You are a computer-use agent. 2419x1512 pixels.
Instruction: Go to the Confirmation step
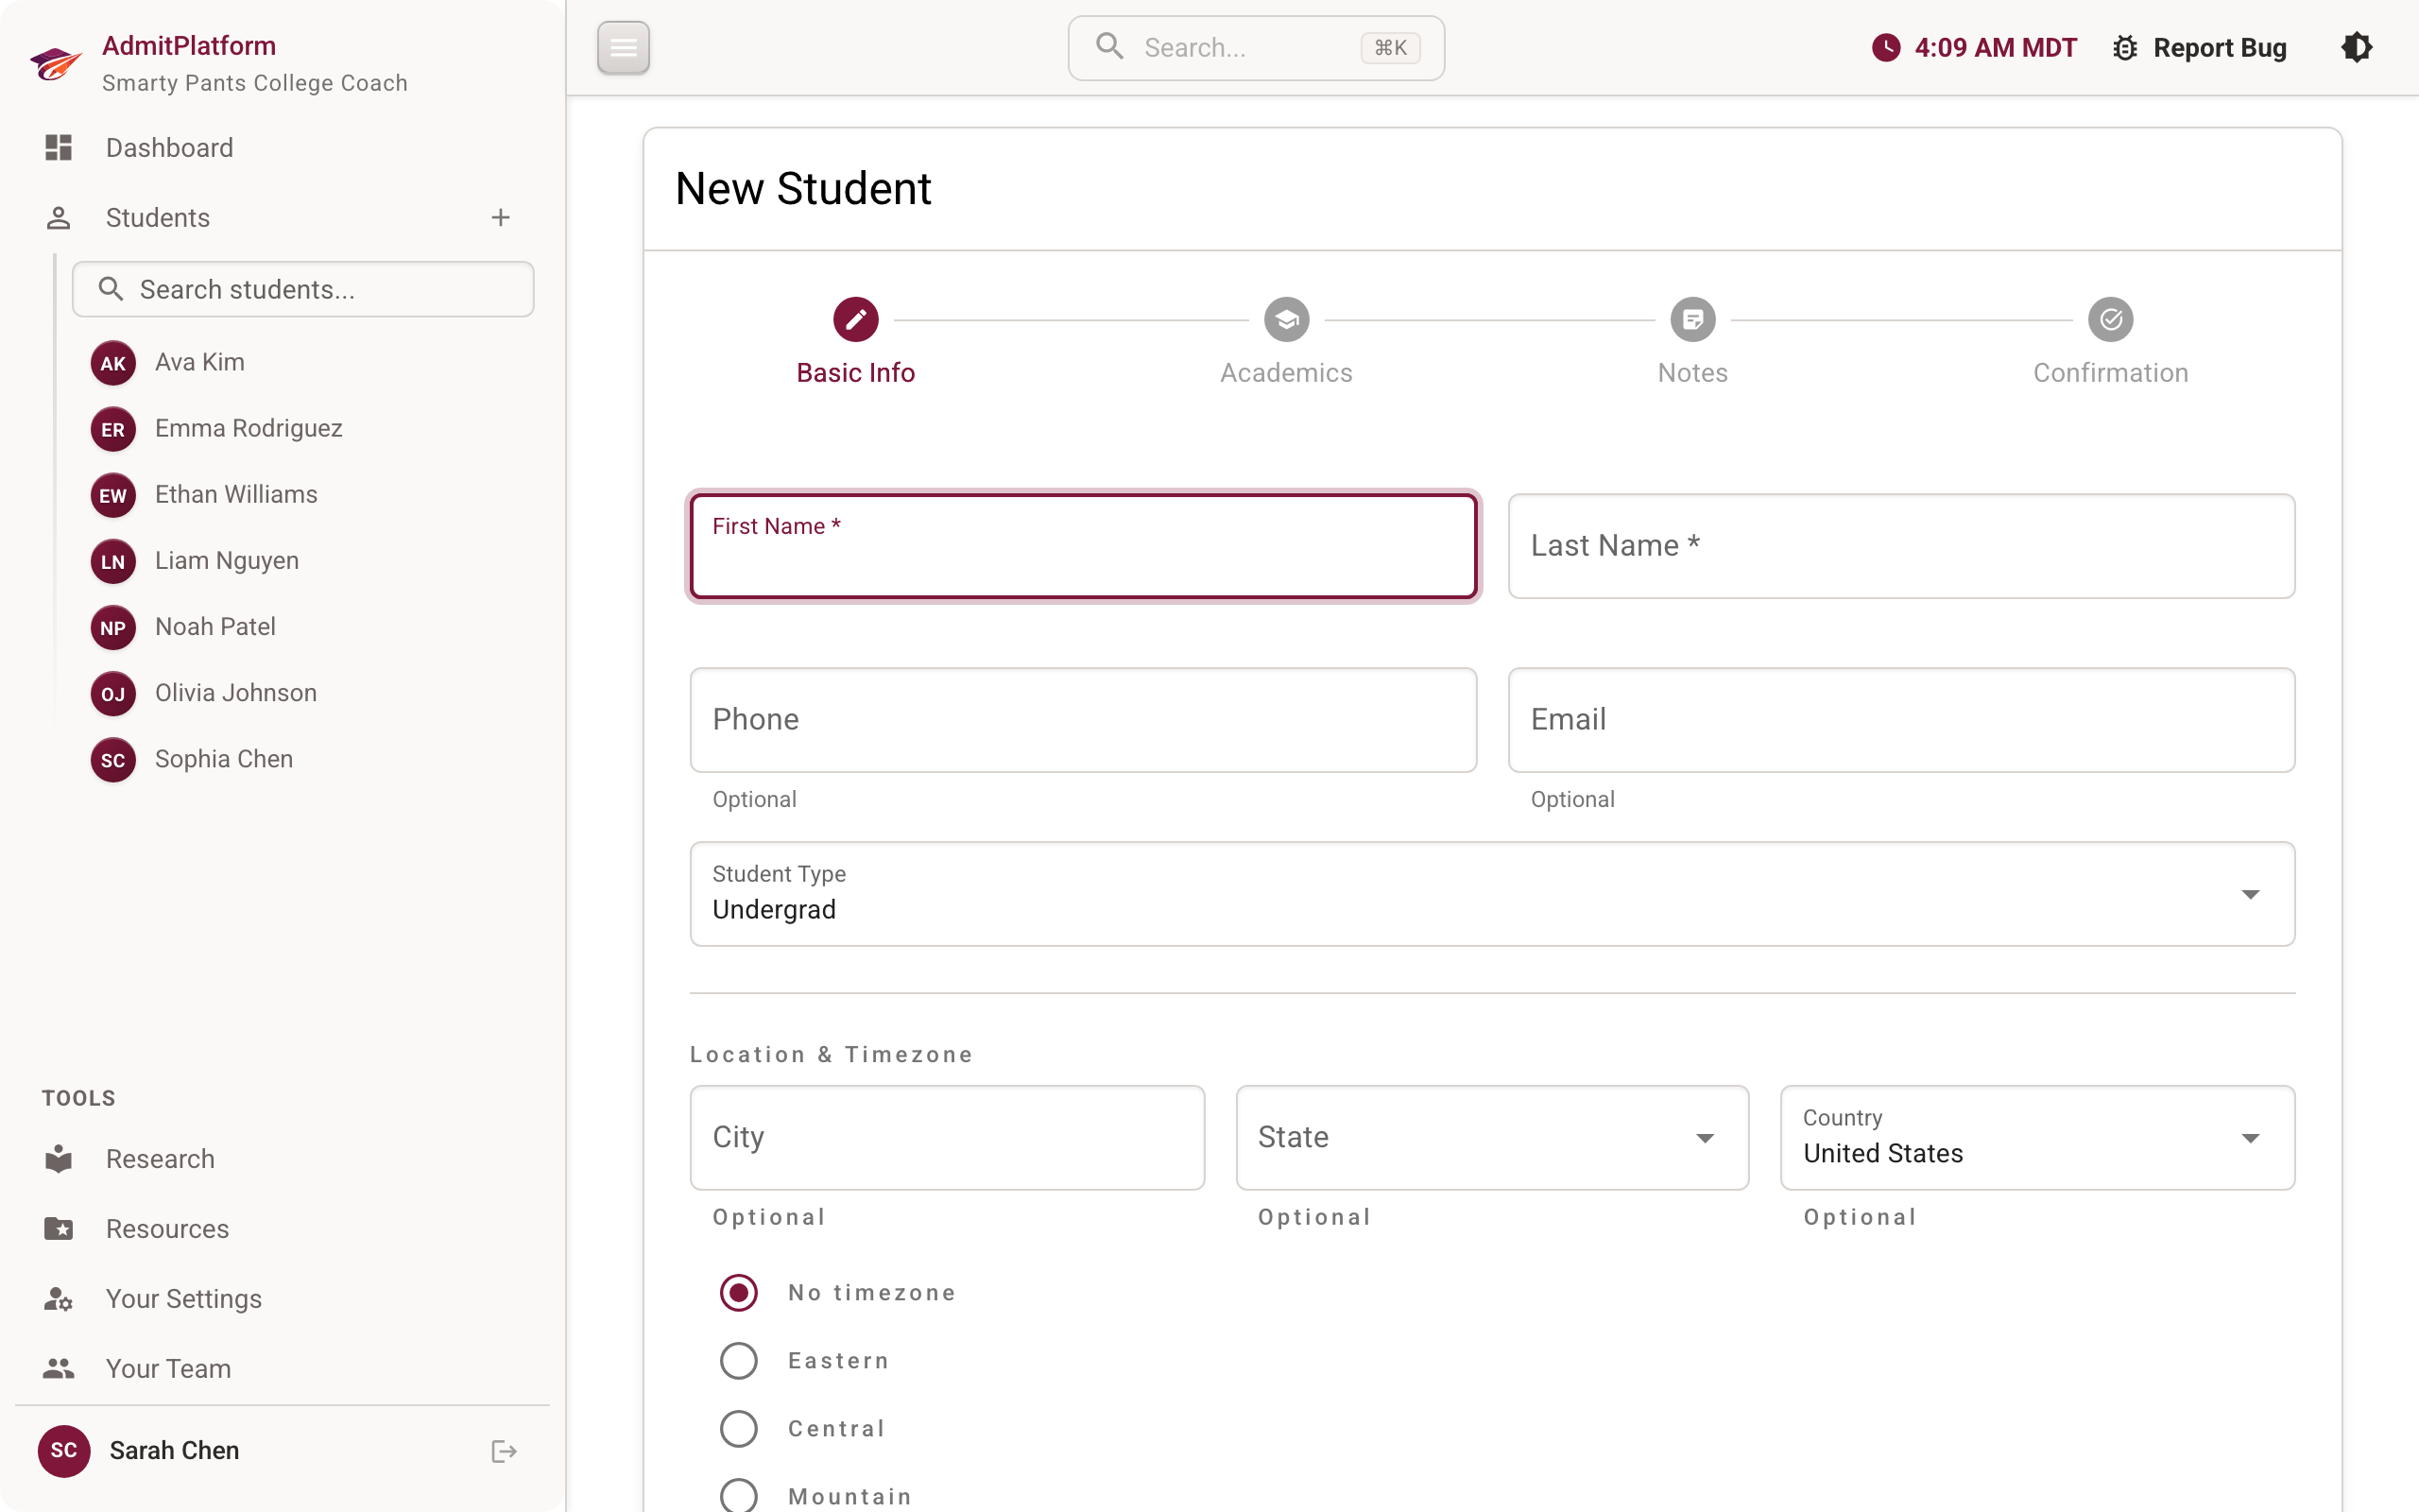(2110, 340)
